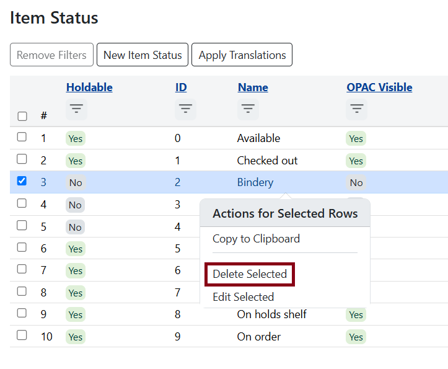Sort by the Name column header
Viewport: 448px width, 369px height.
point(253,87)
